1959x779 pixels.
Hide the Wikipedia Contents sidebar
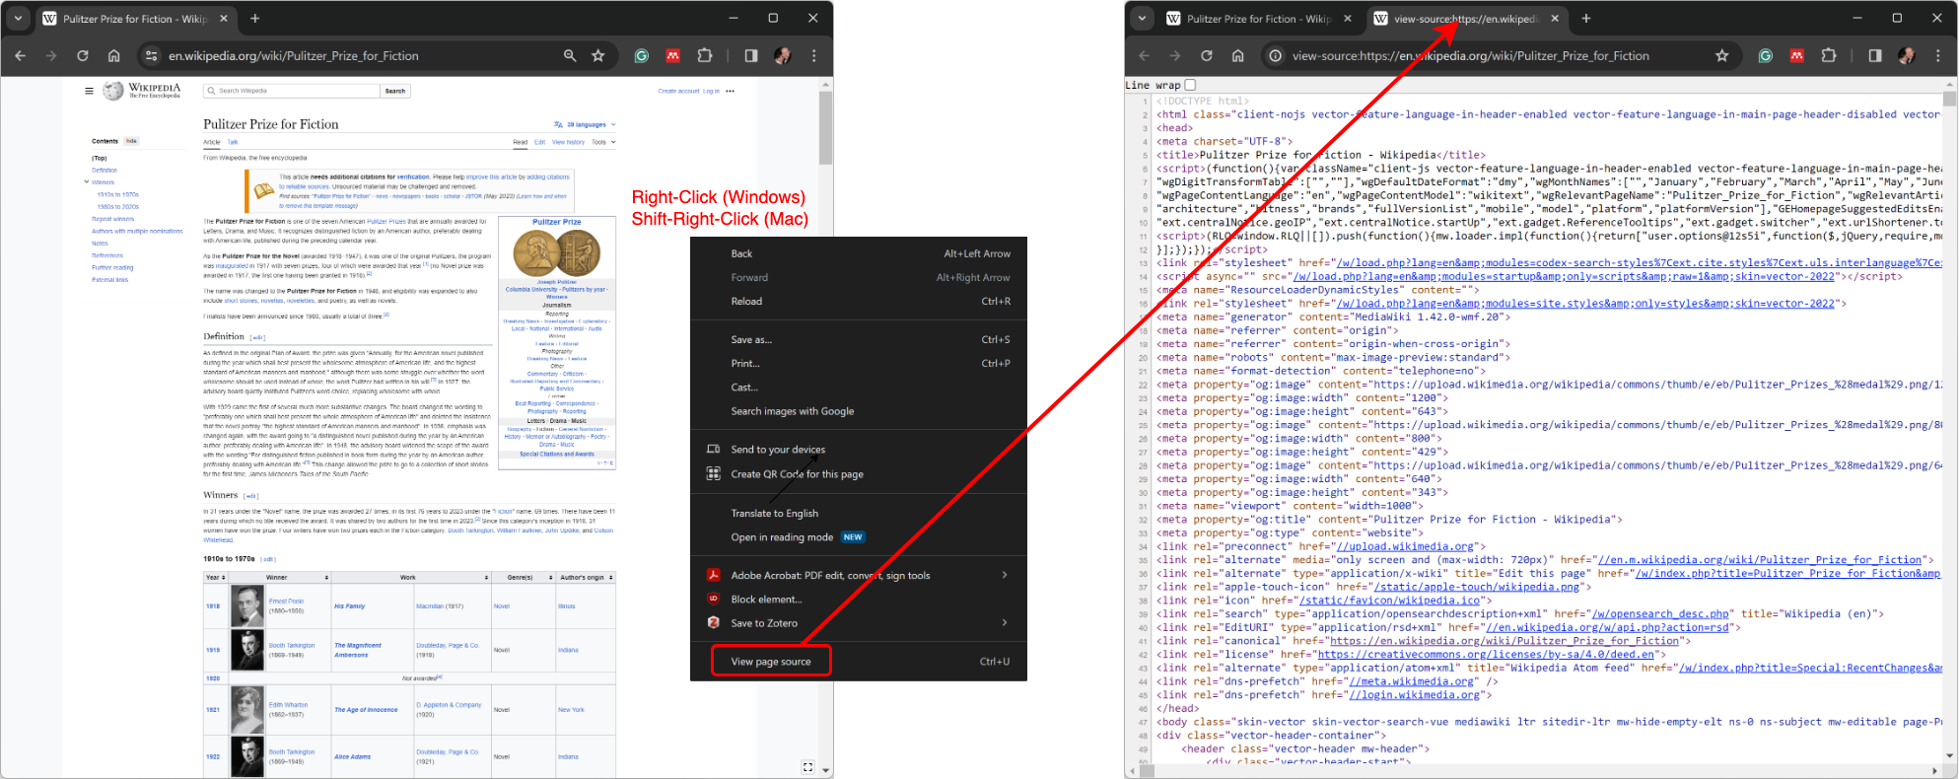point(131,141)
